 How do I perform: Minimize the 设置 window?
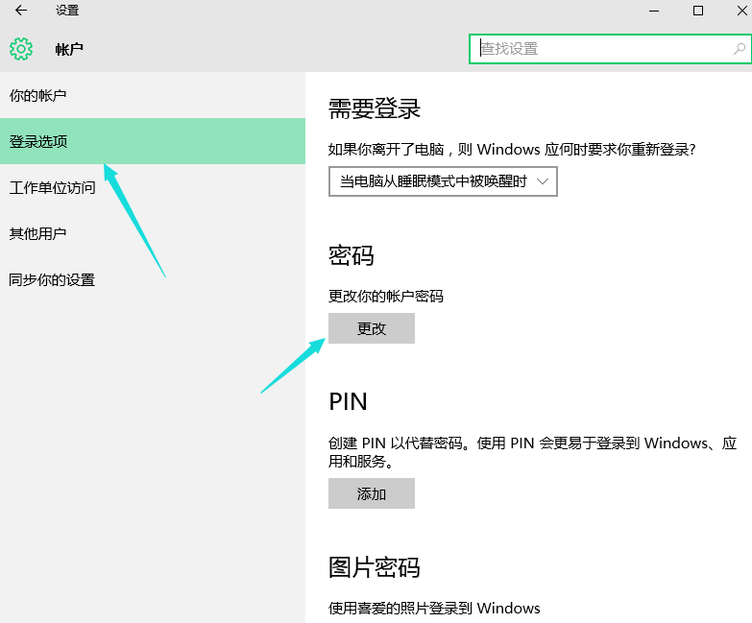[655, 11]
